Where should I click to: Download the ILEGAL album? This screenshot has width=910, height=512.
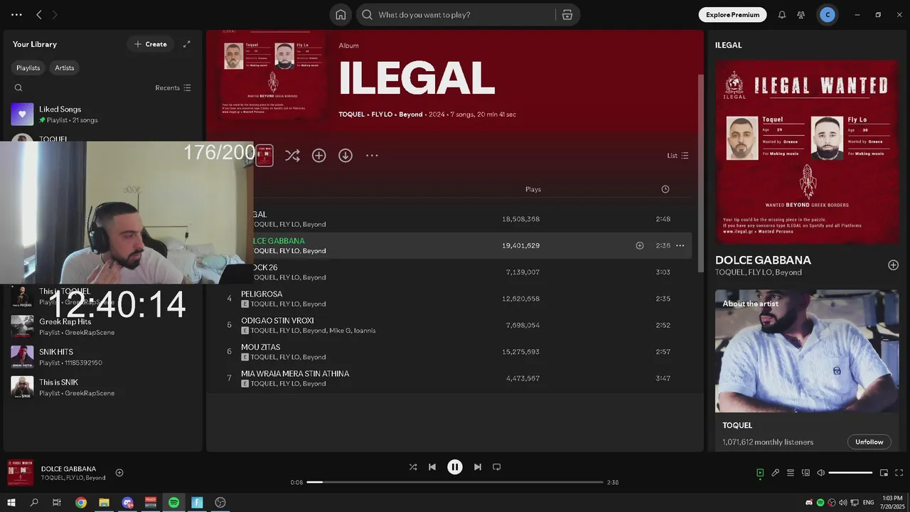coord(346,155)
